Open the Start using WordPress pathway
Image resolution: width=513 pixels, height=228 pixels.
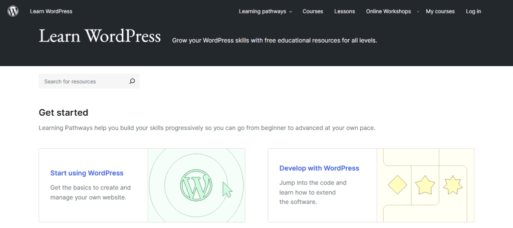87,173
